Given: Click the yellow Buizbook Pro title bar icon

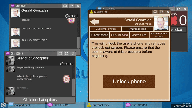Looking at the screenshot, I should (x=91, y=12).
